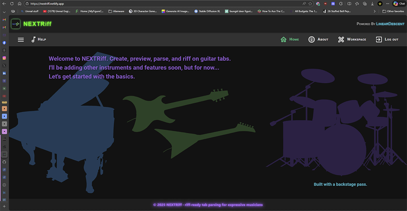Open the Alienware bookmark

(x=116, y=12)
